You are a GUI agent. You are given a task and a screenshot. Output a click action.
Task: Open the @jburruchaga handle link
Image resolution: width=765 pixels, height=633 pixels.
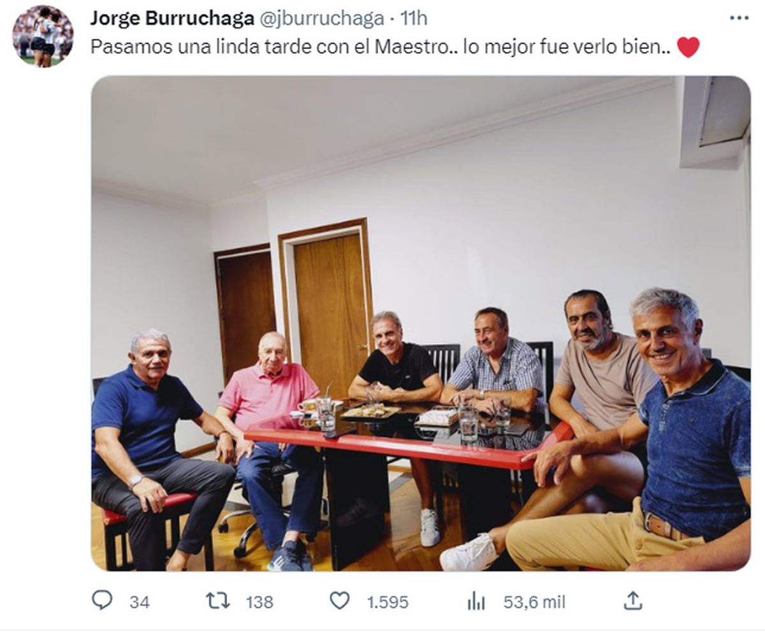(x=321, y=18)
